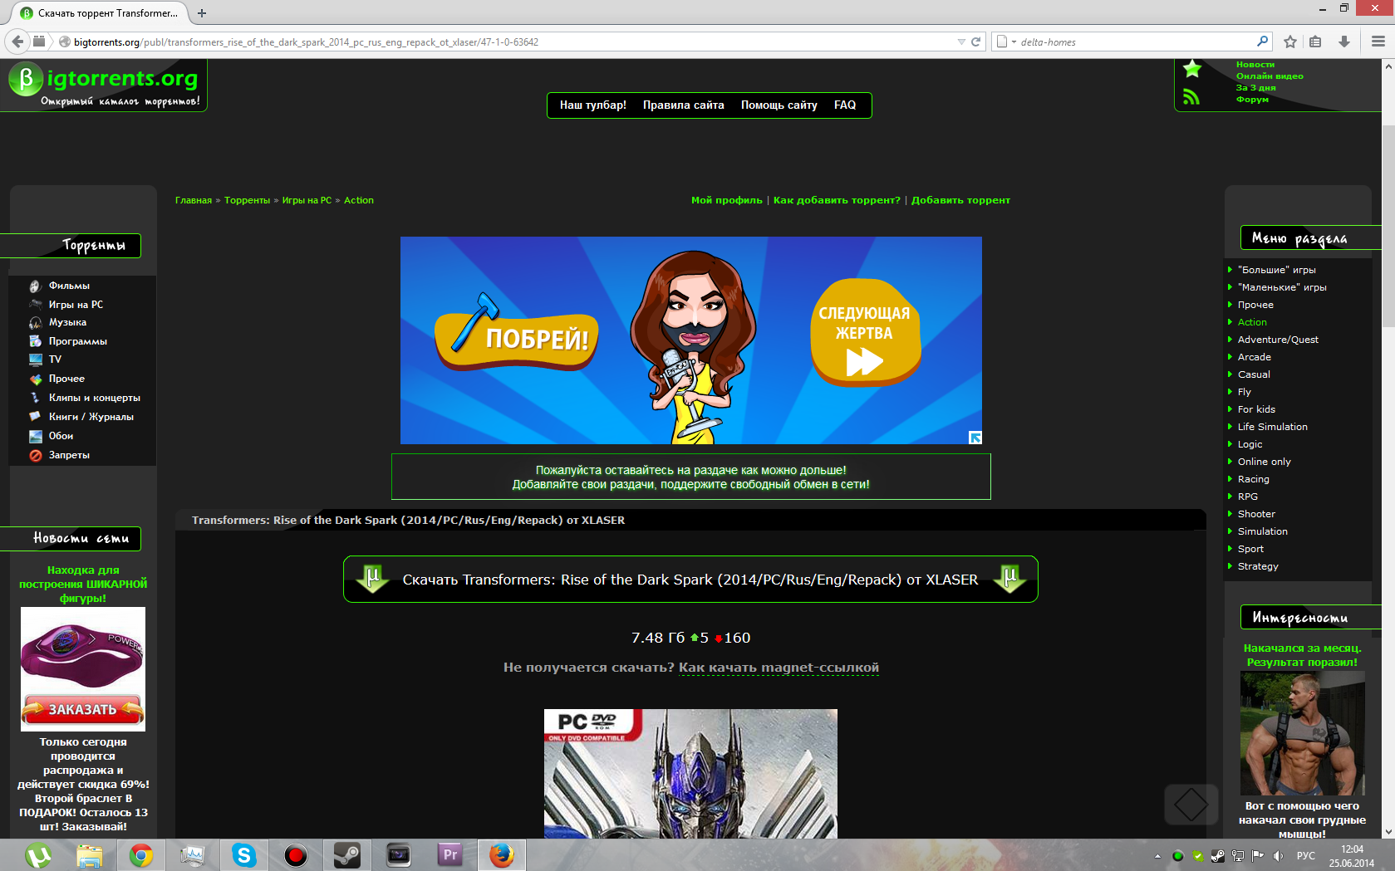1395x871 pixels.
Task: Reload the page with the refresh icon
Action: pos(976,42)
